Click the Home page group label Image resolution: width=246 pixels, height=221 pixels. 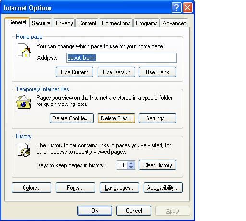pos(29,37)
